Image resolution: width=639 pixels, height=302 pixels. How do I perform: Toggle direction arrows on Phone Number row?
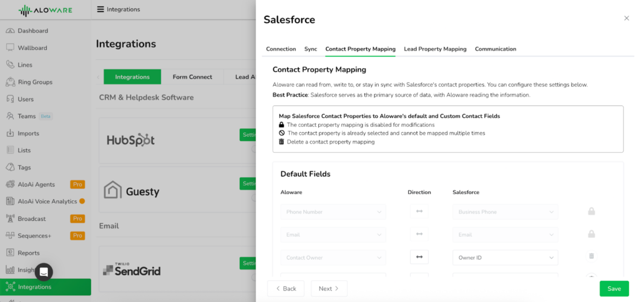(419, 212)
